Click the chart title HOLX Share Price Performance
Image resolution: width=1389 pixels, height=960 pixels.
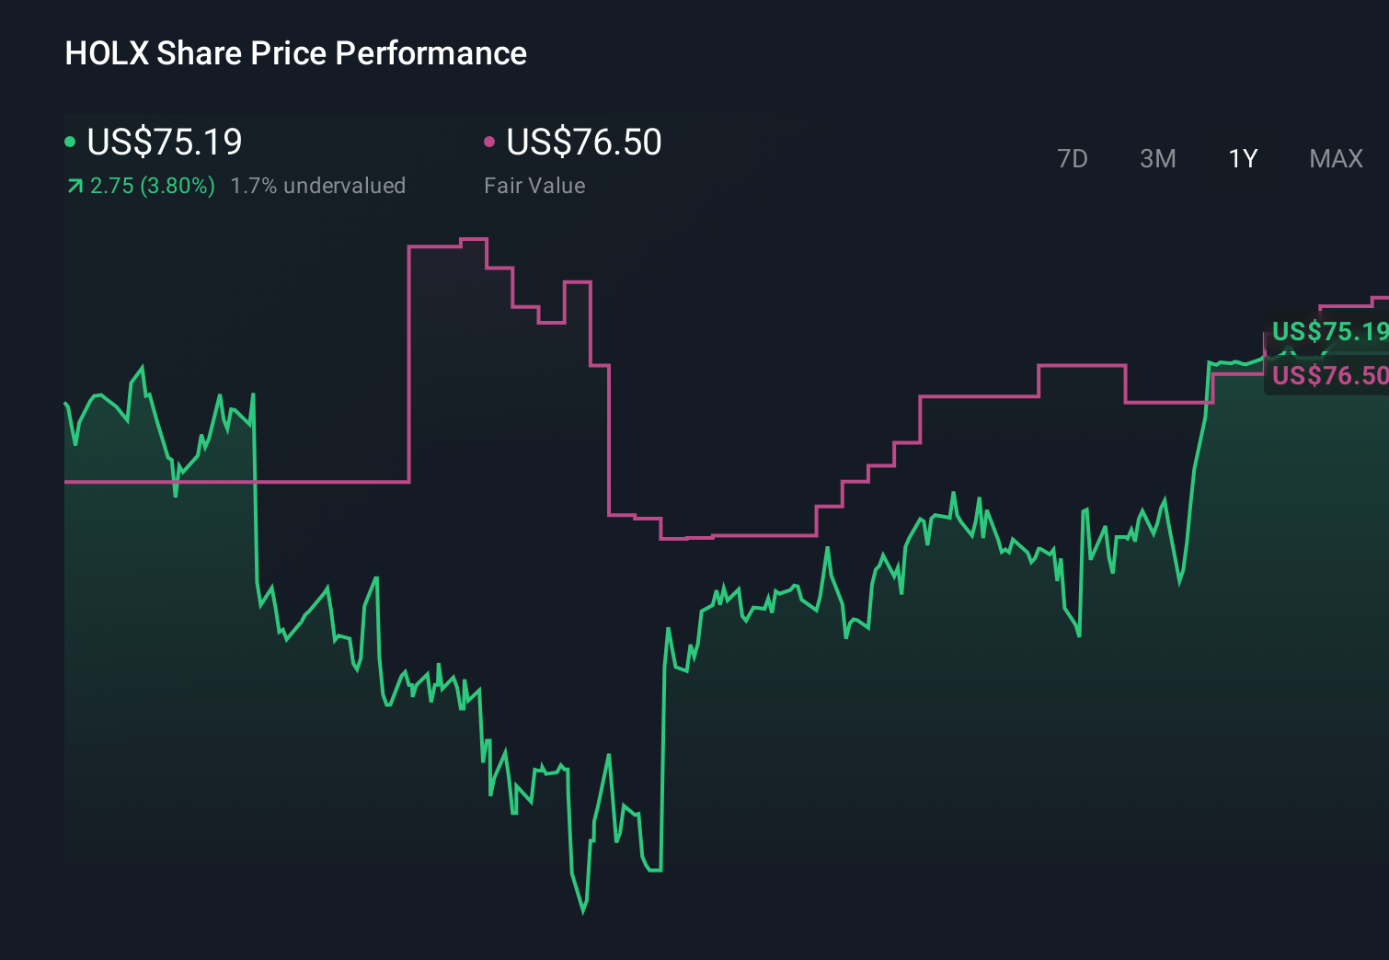(295, 53)
